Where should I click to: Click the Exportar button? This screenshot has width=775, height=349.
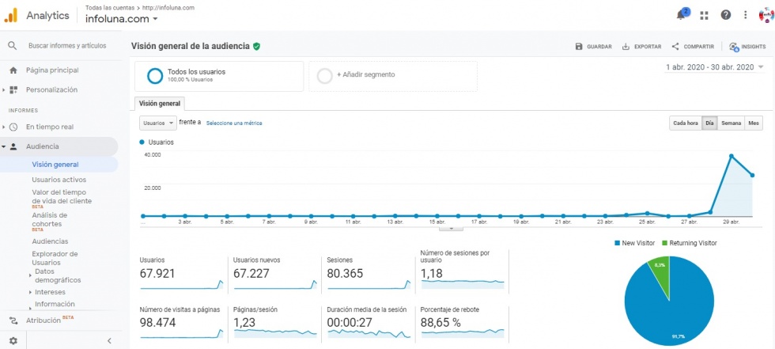pos(641,47)
